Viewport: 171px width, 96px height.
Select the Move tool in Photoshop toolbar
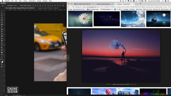(2, 11)
